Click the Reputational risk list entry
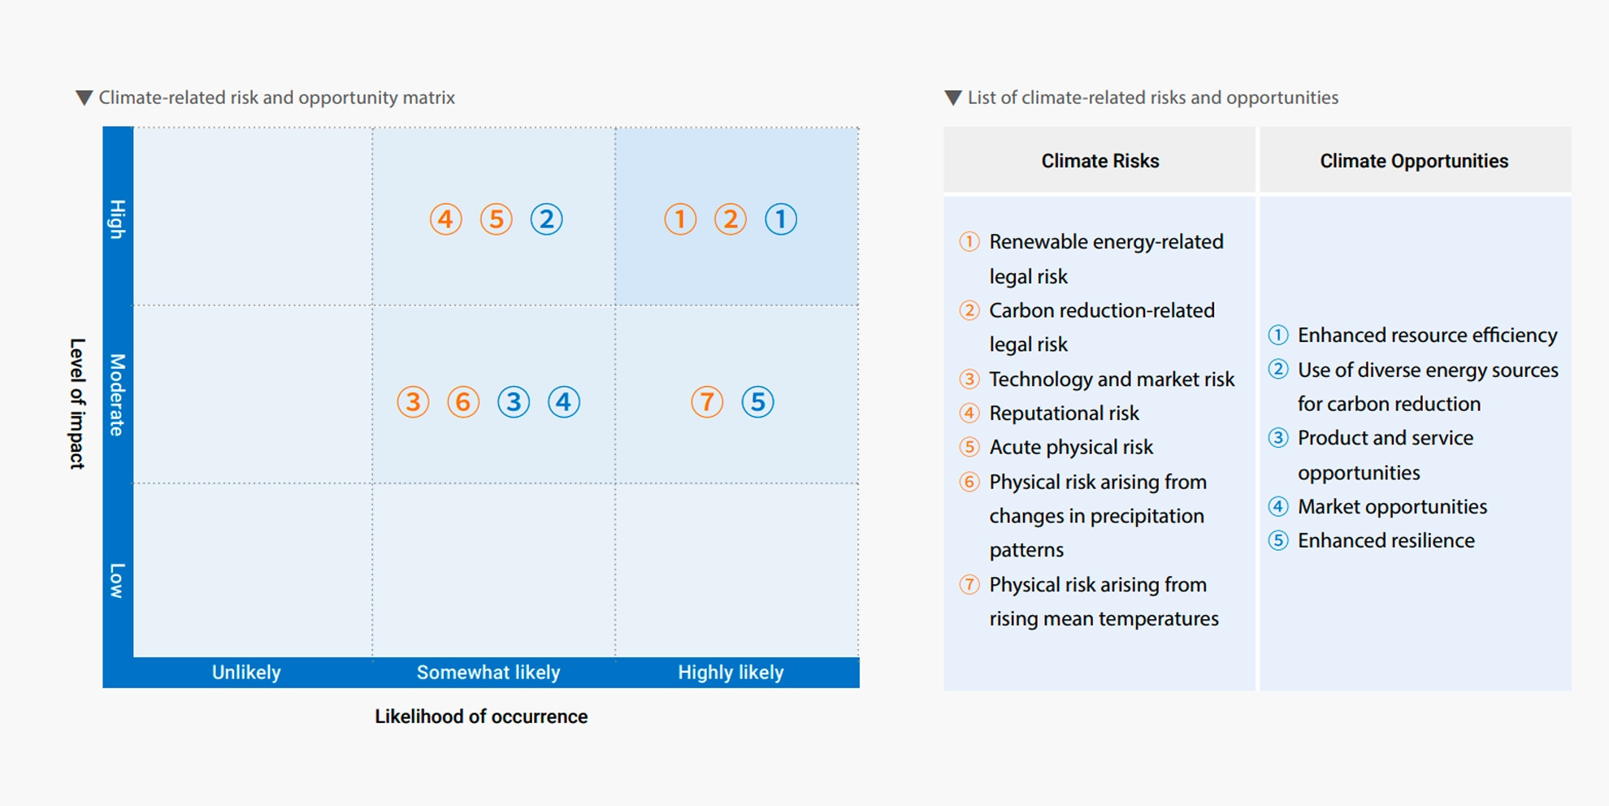Image resolution: width=1609 pixels, height=806 pixels. tap(1064, 414)
